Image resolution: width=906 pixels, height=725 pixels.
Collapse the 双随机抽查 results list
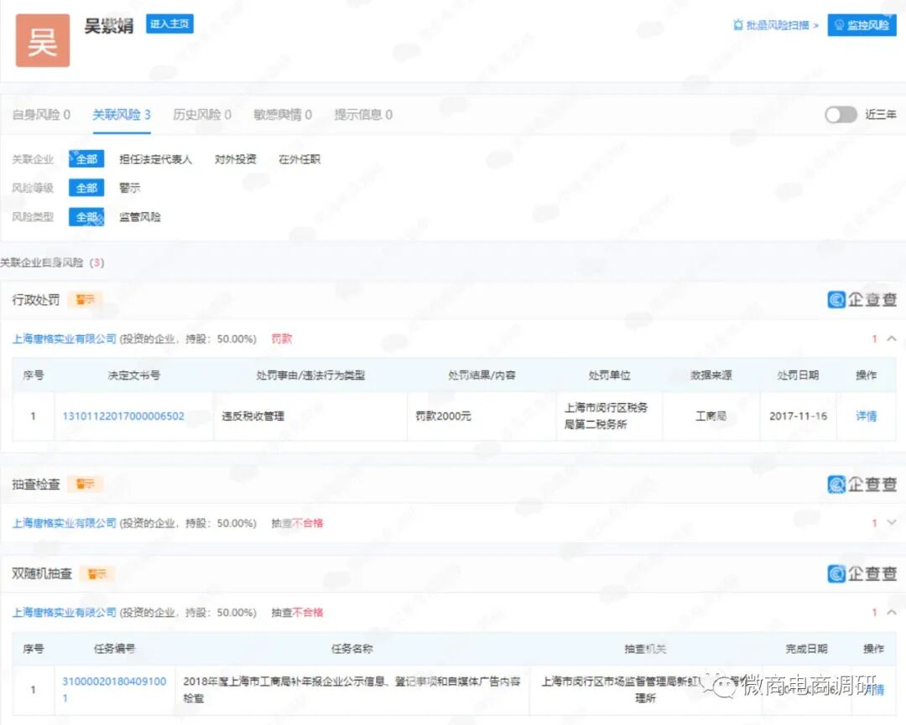892,613
